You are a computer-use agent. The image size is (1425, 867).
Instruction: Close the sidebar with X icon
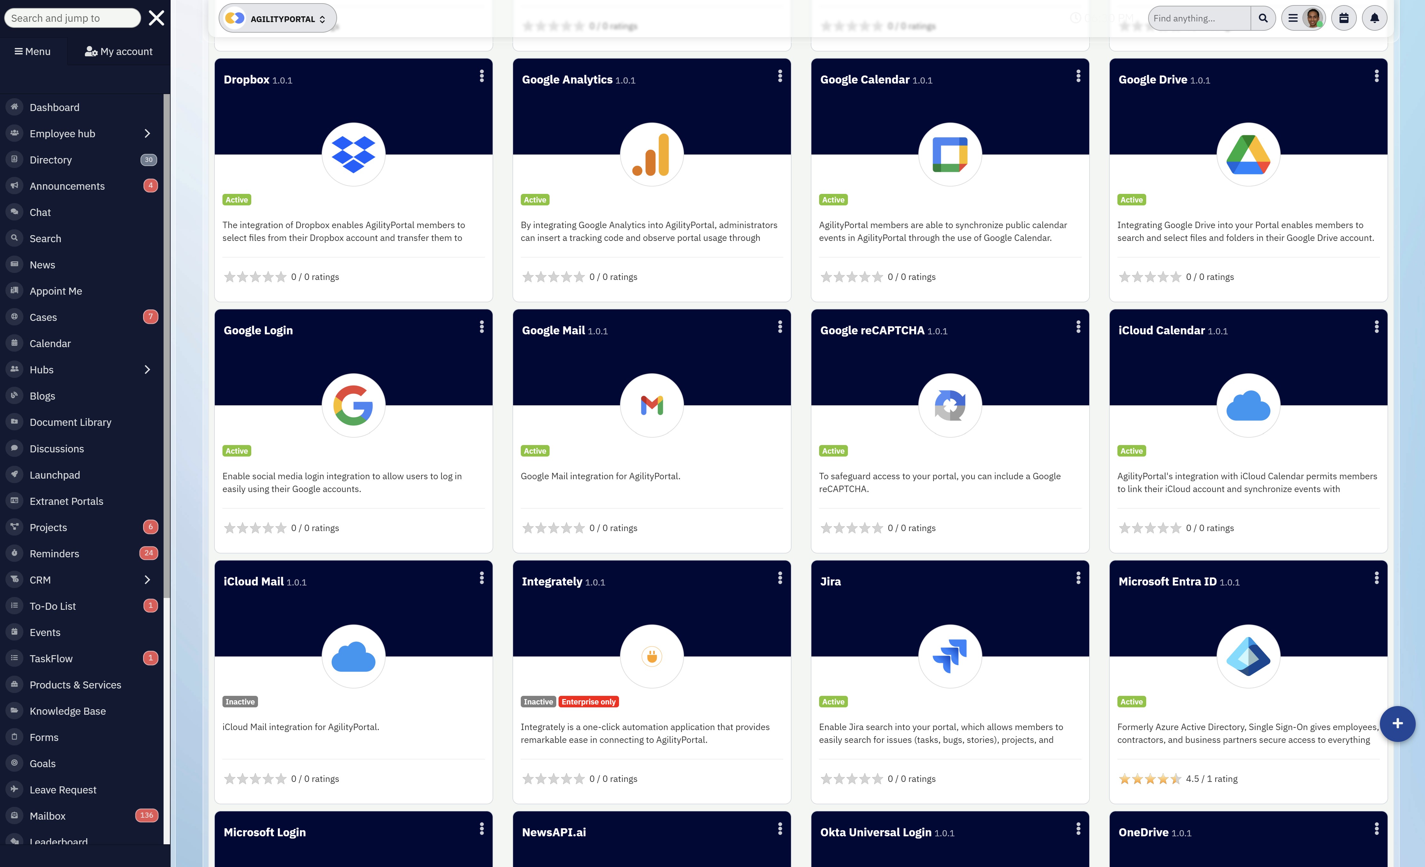point(156,18)
